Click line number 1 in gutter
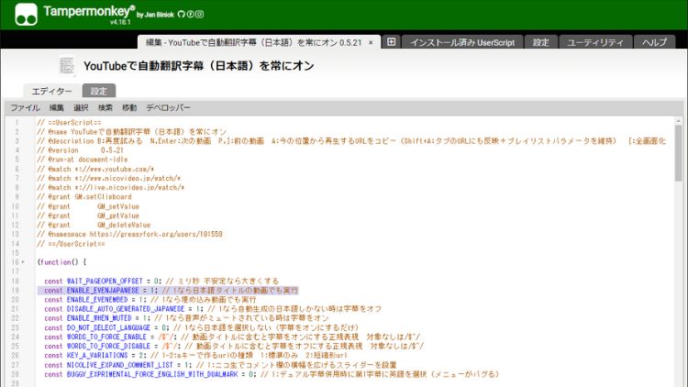 [17, 122]
